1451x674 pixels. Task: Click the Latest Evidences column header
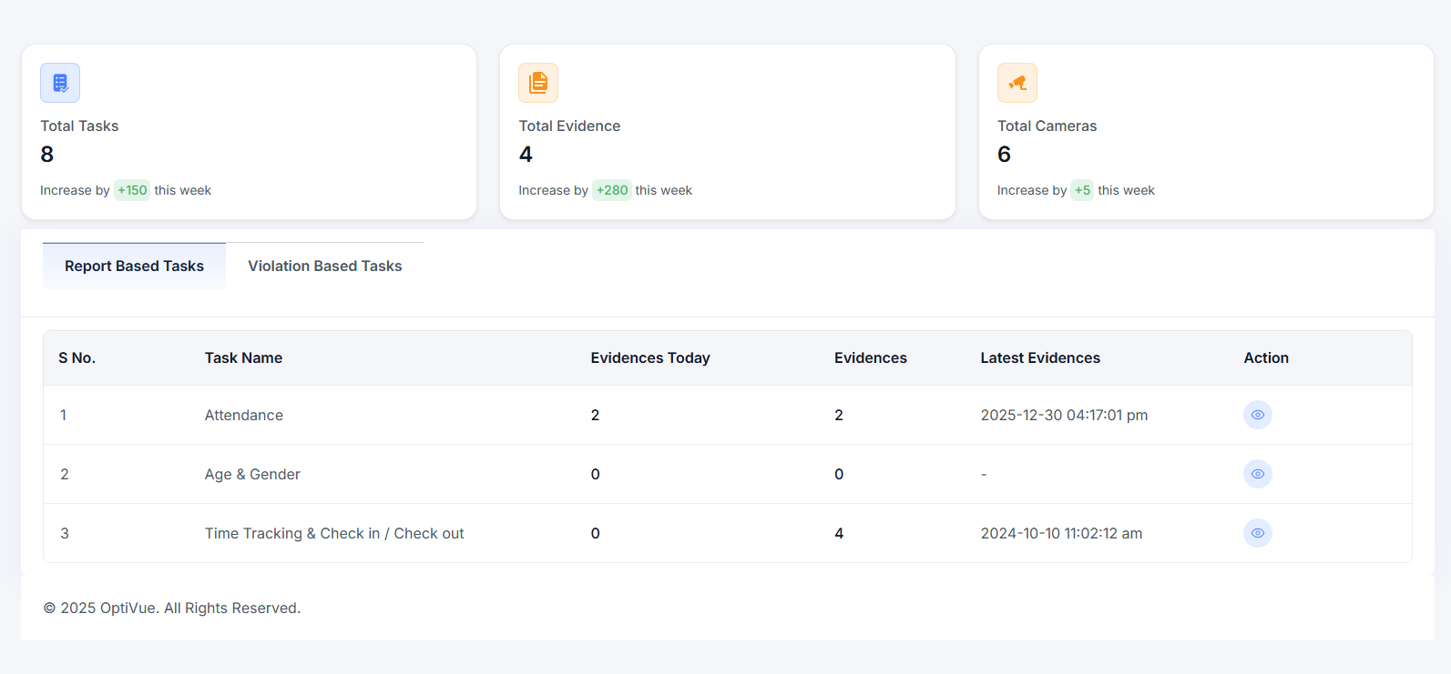1039,358
